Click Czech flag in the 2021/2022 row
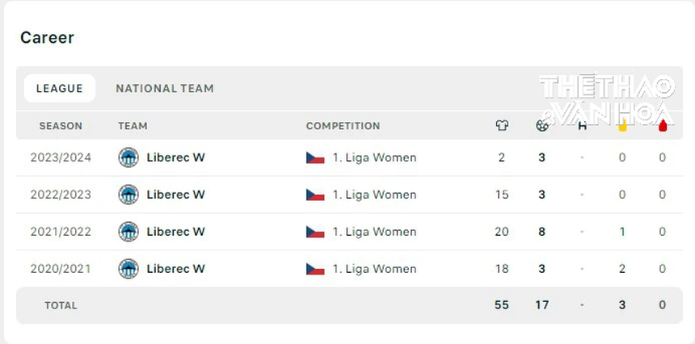This screenshot has height=344, width=695. (x=315, y=232)
